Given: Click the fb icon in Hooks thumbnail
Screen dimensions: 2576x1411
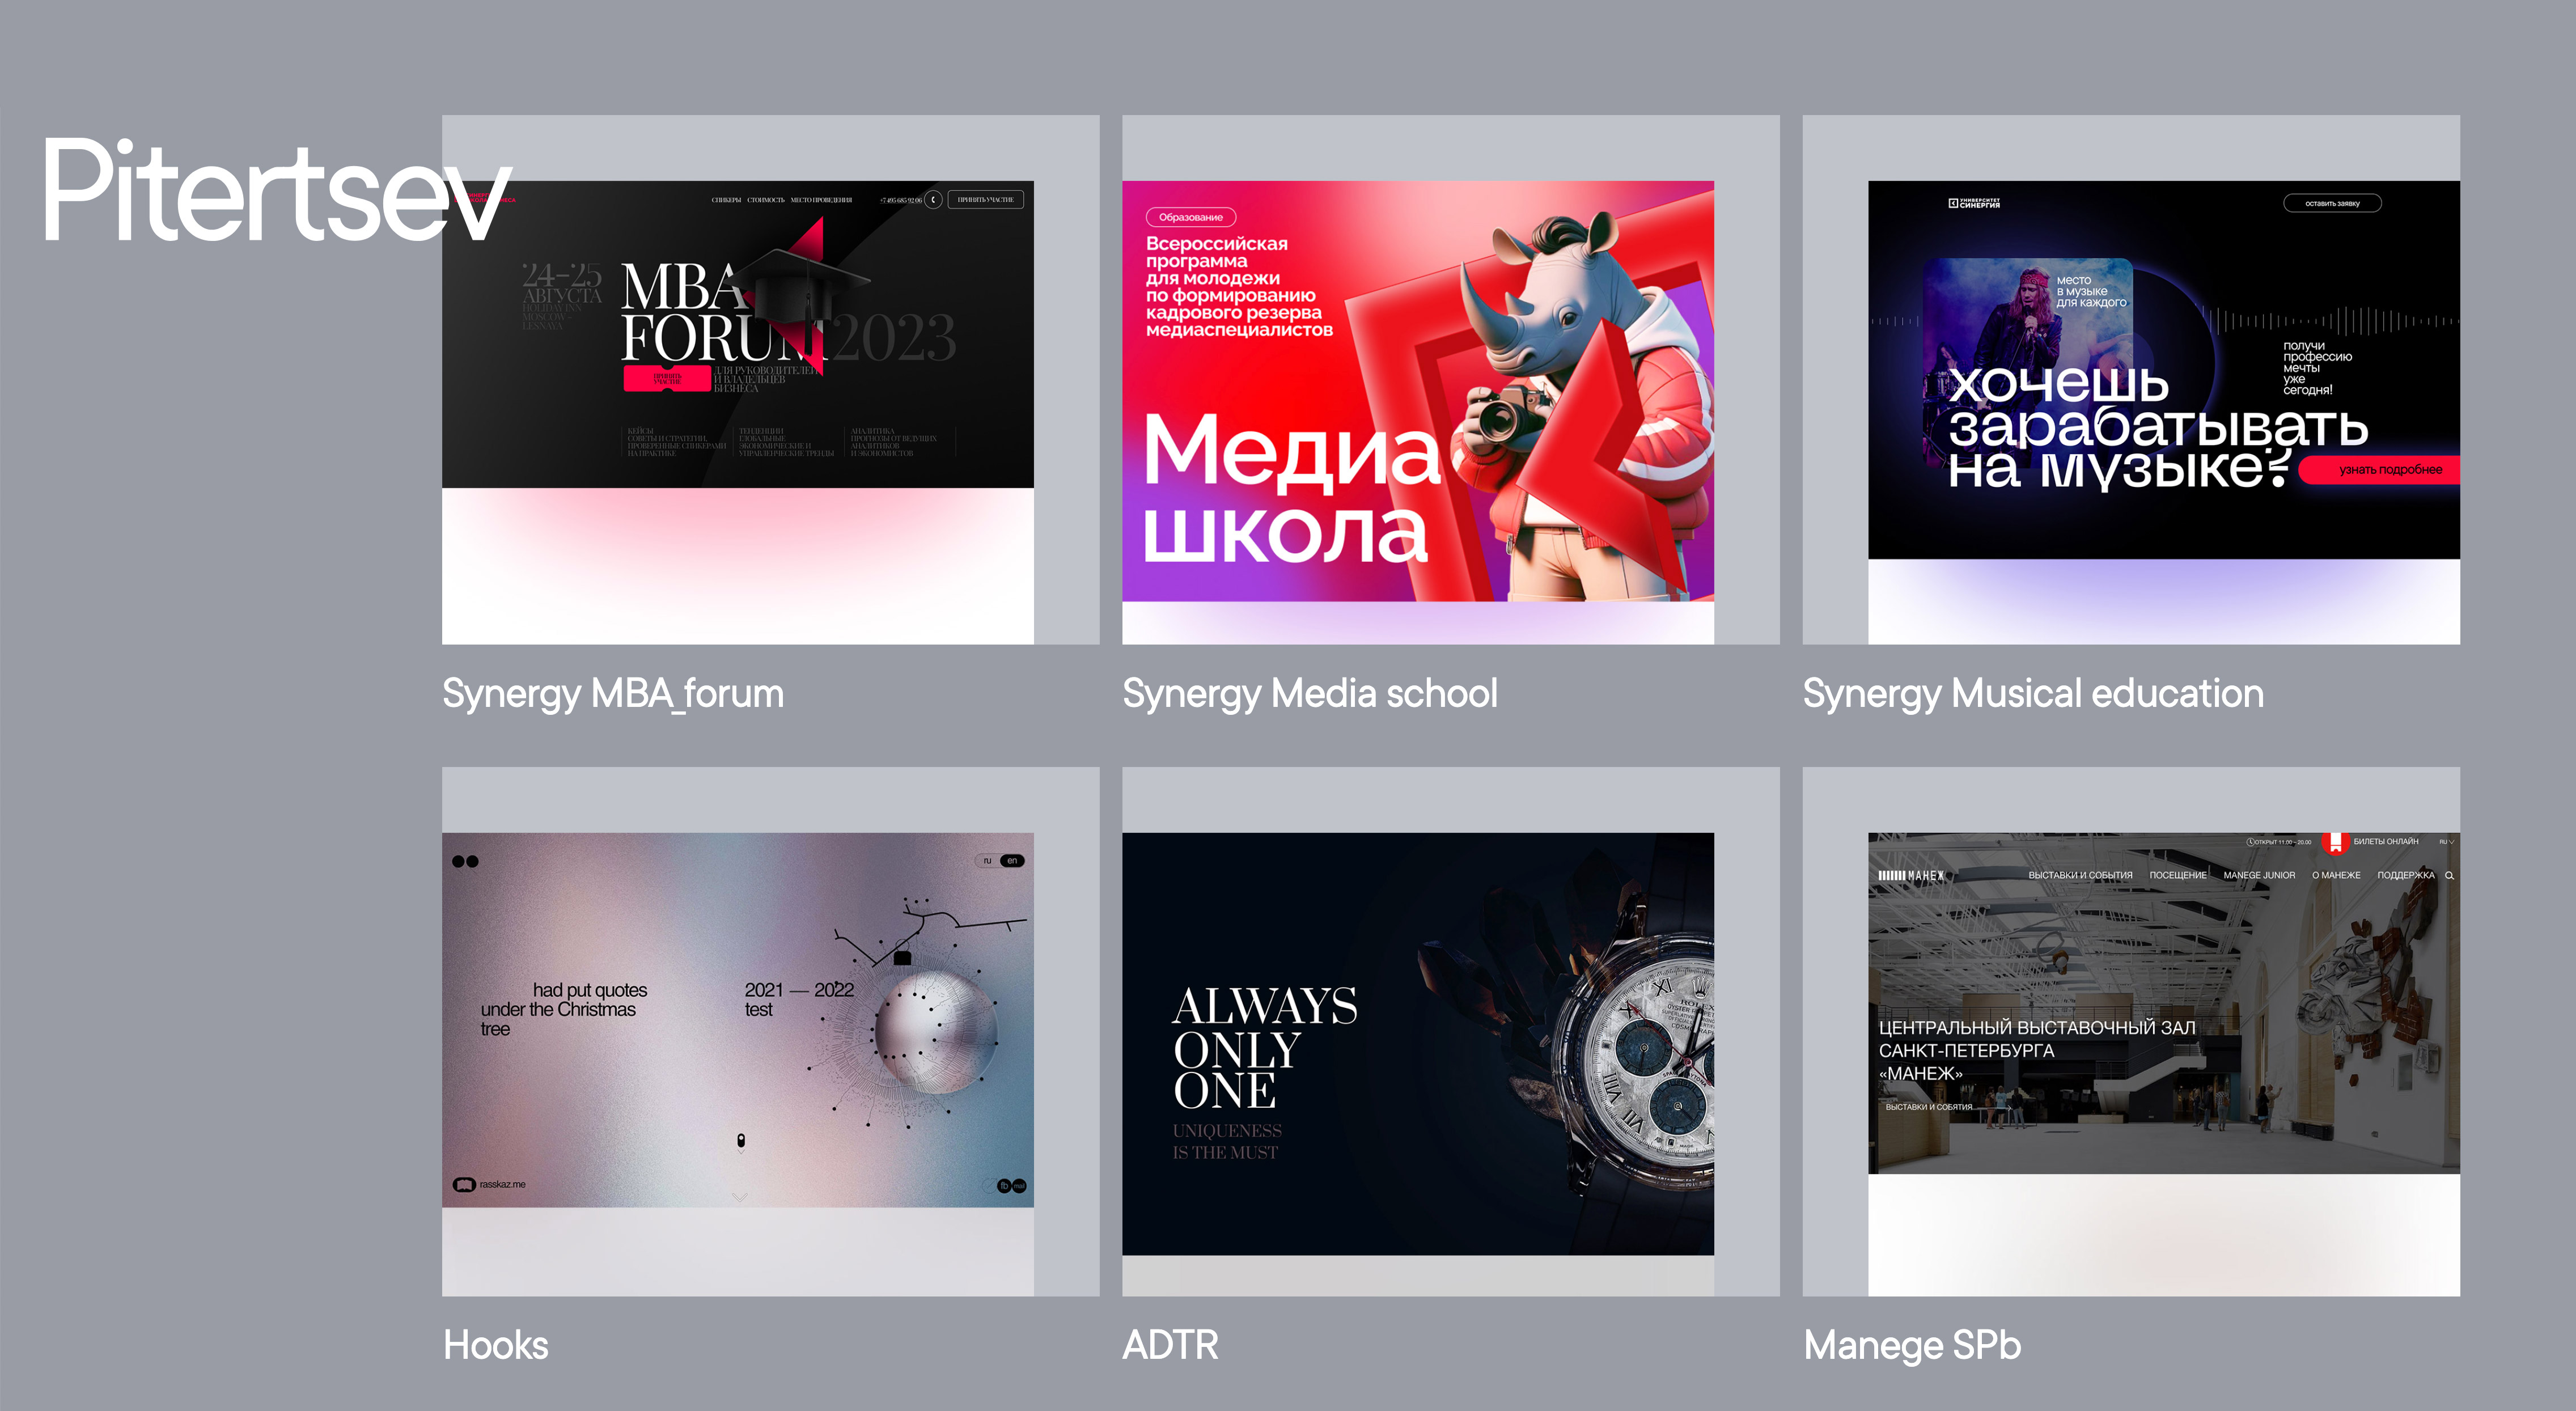Looking at the screenshot, I should [1004, 1185].
